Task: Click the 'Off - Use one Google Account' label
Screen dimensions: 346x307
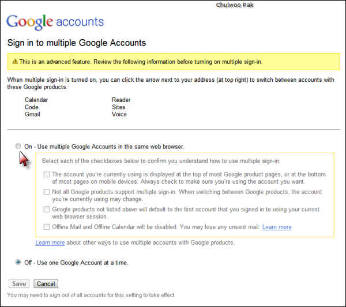Action: pos(76,263)
